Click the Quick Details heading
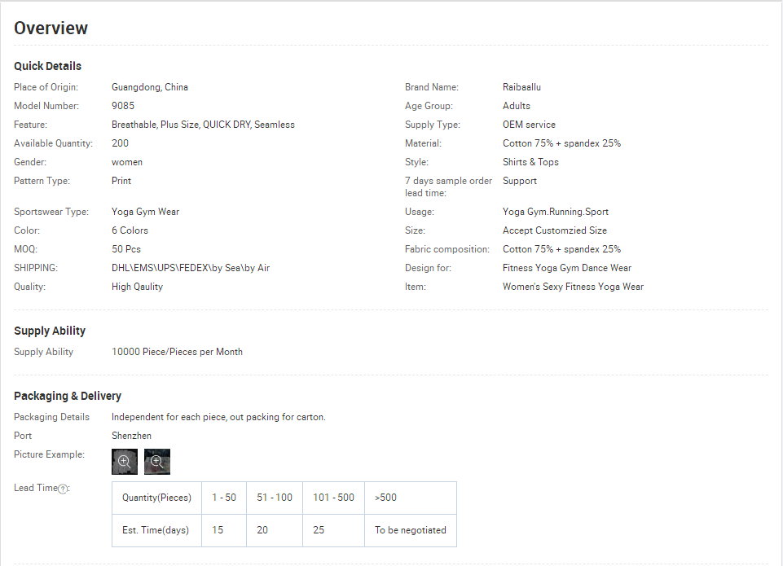 click(47, 66)
